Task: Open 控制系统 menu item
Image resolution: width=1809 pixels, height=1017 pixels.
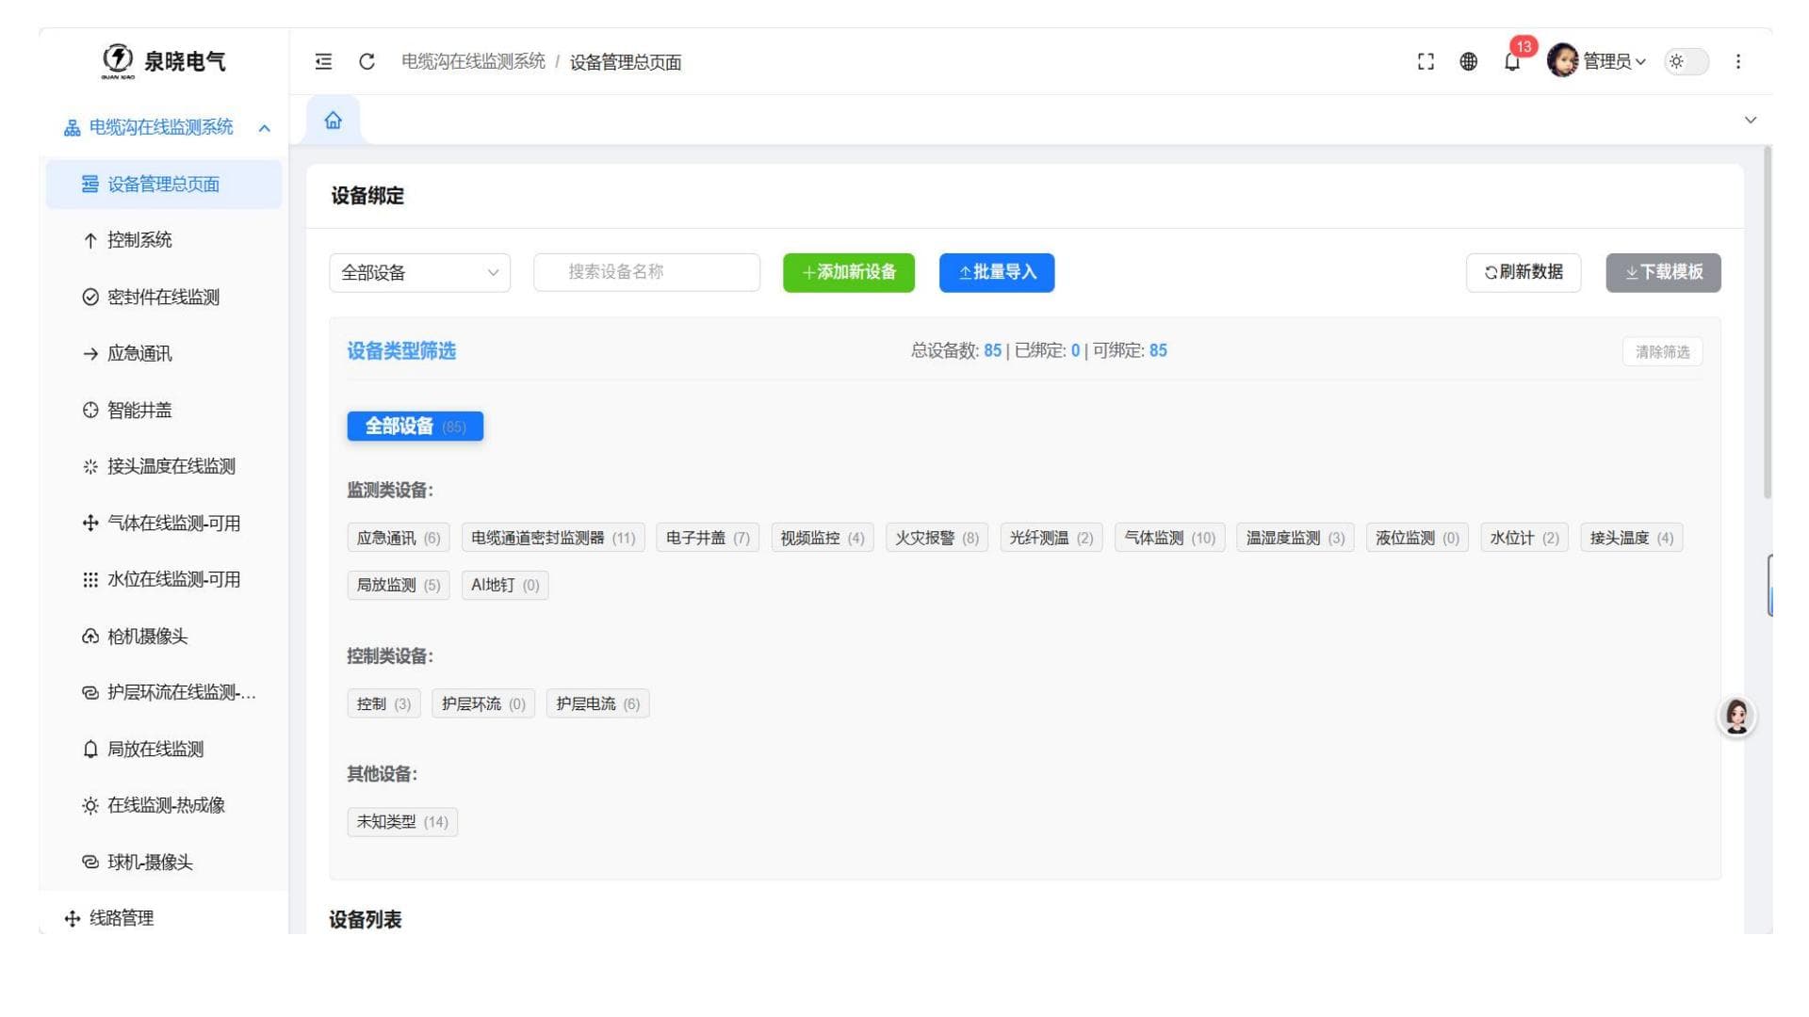Action: (164, 240)
